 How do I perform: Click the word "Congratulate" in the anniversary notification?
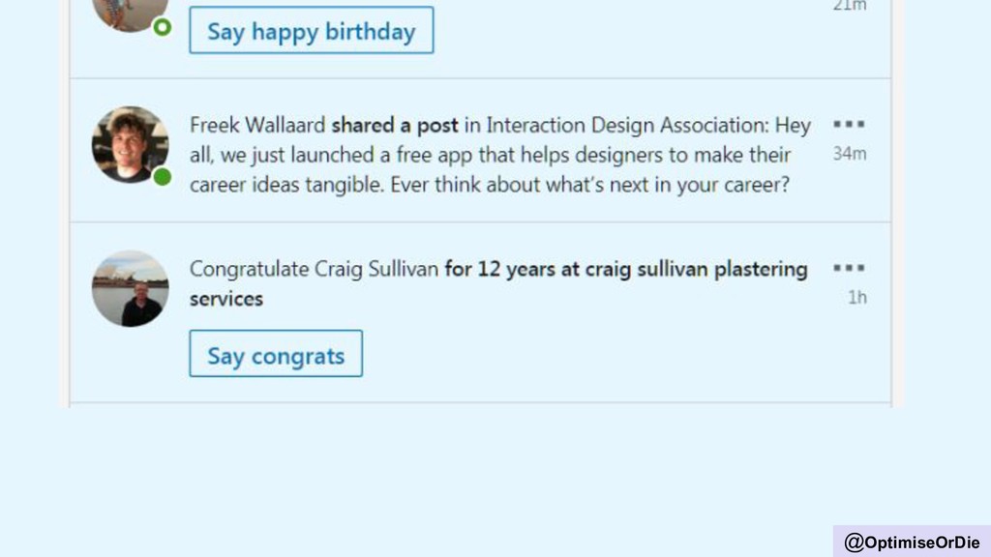pyautogui.click(x=249, y=270)
